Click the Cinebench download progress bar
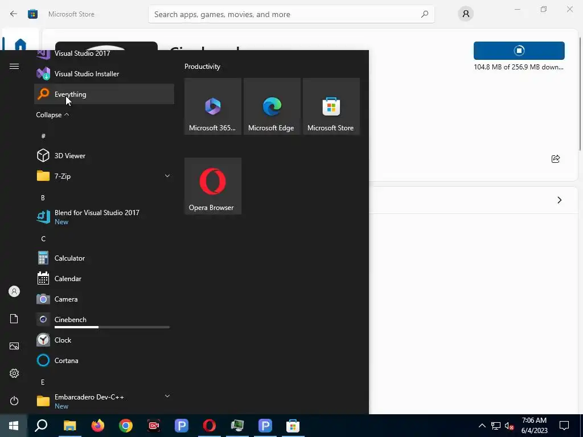This screenshot has width=583, height=437. coord(112,327)
